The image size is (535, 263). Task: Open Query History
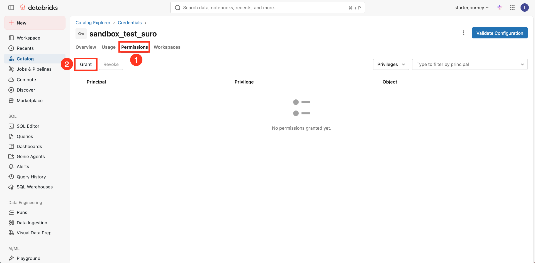35,177
